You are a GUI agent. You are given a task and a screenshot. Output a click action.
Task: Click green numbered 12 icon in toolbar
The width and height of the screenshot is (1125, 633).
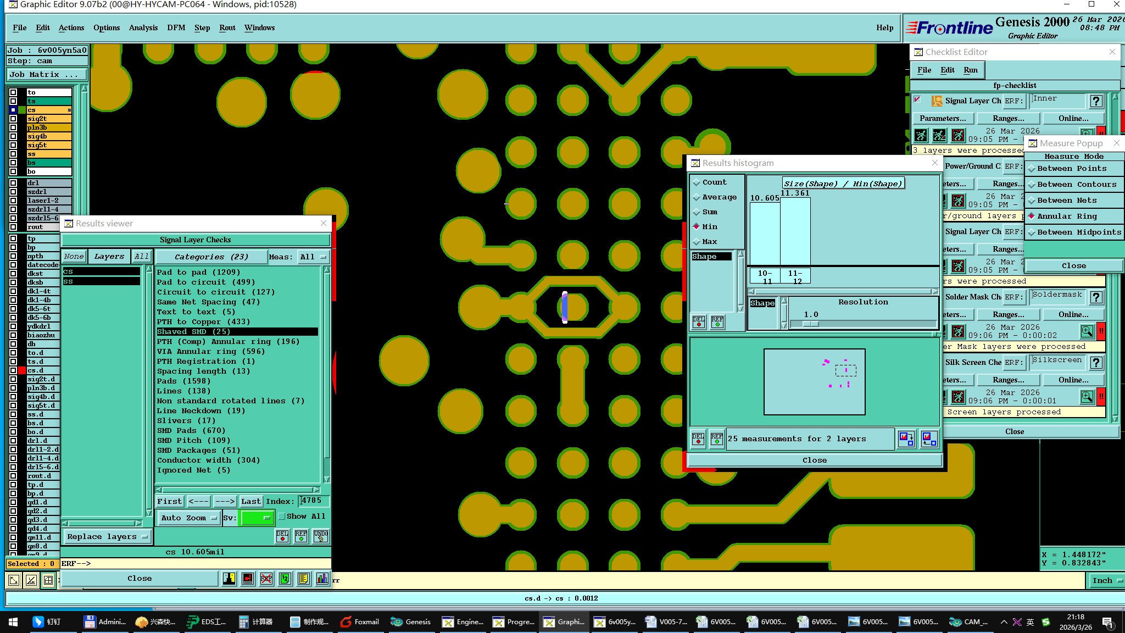pyautogui.click(x=285, y=579)
